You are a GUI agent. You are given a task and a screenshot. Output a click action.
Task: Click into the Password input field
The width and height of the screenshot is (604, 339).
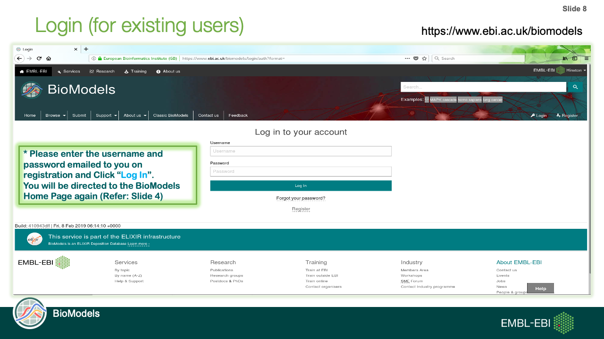point(301,171)
